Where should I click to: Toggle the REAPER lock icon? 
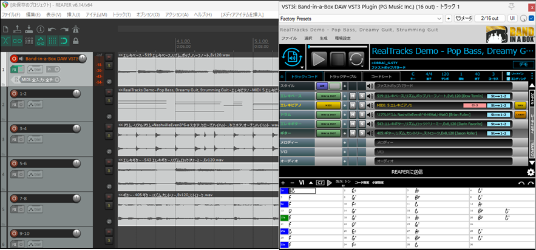[x=75, y=41]
